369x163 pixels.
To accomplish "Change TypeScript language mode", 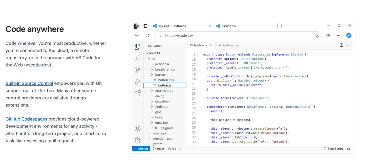I will click(333, 149).
